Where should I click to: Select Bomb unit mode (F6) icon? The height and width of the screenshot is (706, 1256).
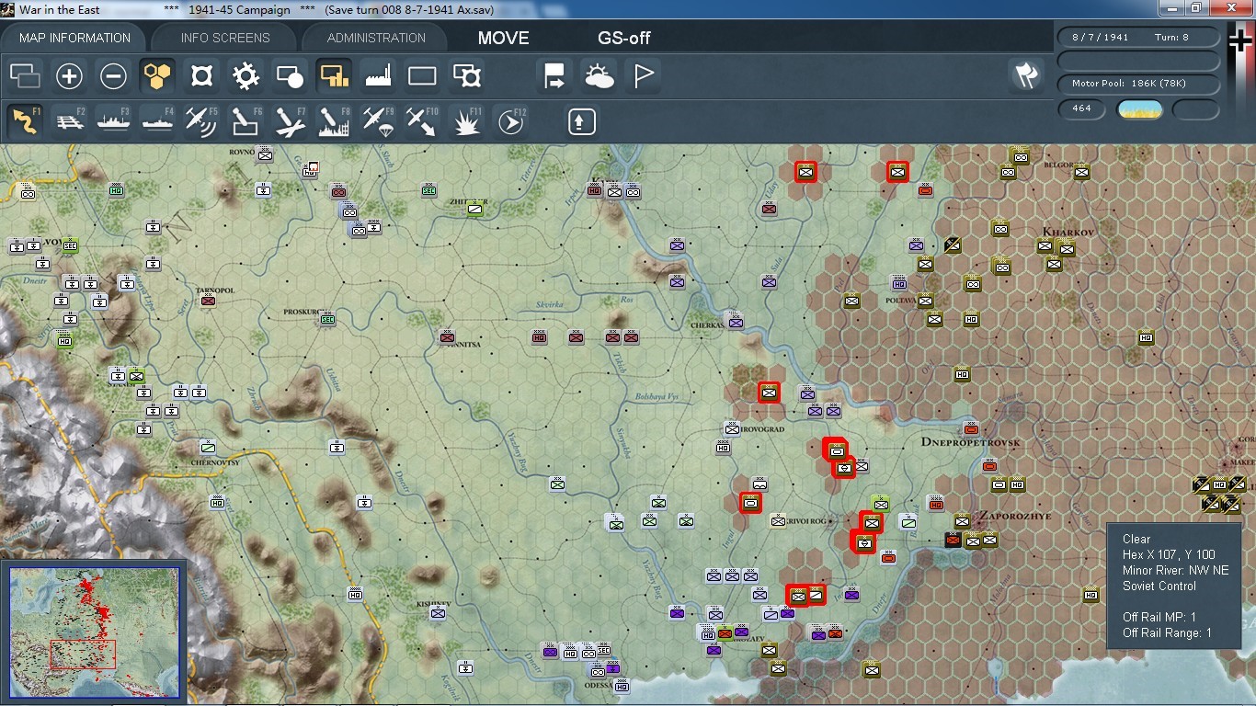[x=245, y=121]
